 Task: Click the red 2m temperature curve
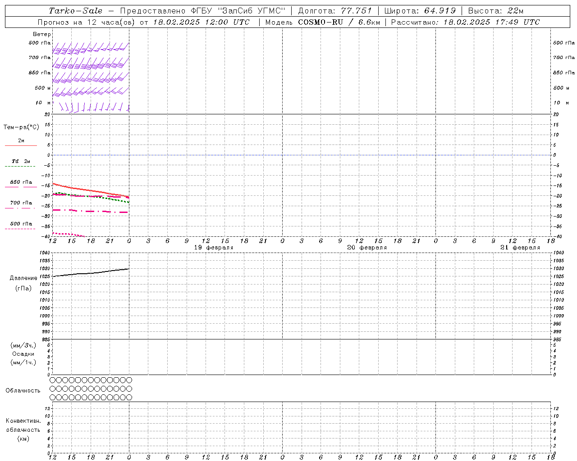pyautogui.click(x=90, y=191)
